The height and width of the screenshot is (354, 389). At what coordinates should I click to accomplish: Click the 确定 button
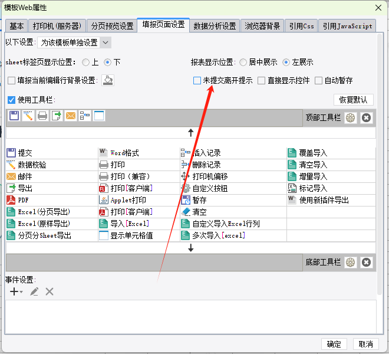point(334,344)
